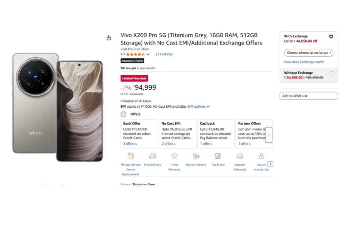The height and width of the screenshot is (232, 347).
Task: Click the Free Delivery truck icon
Action: [x=152, y=156]
